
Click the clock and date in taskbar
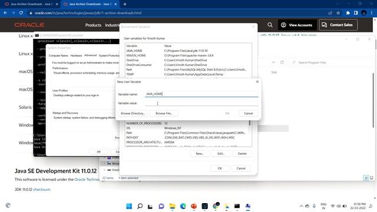coord(358,206)
